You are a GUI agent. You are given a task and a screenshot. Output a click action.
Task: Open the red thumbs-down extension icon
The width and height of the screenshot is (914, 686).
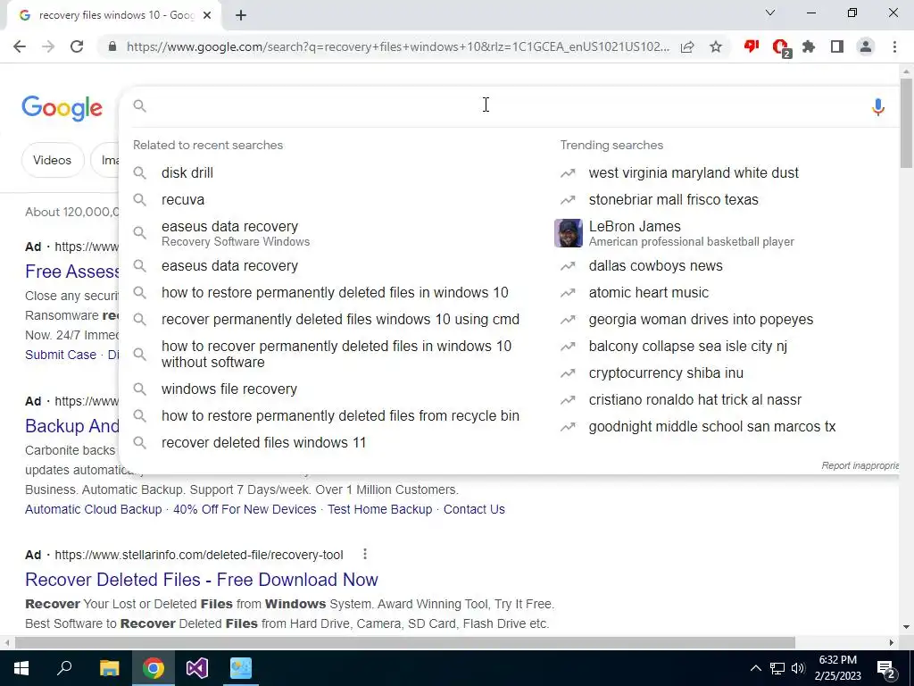click(x=752, y=46)
